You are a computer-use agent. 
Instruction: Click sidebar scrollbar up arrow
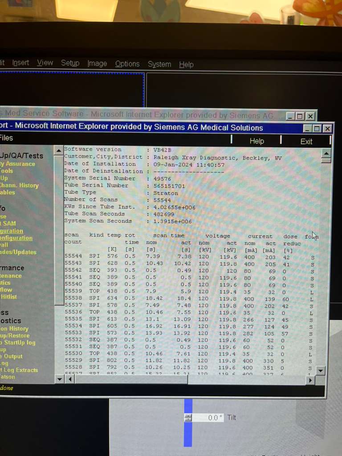click(58, 151)
